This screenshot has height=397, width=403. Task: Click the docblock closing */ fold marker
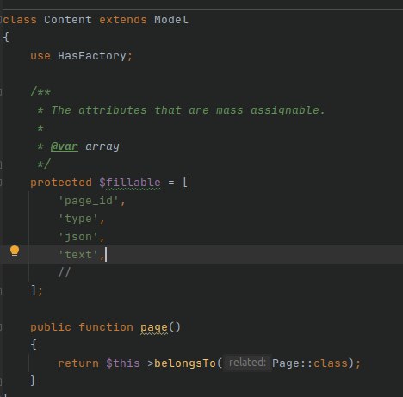(x=1, y=164)
